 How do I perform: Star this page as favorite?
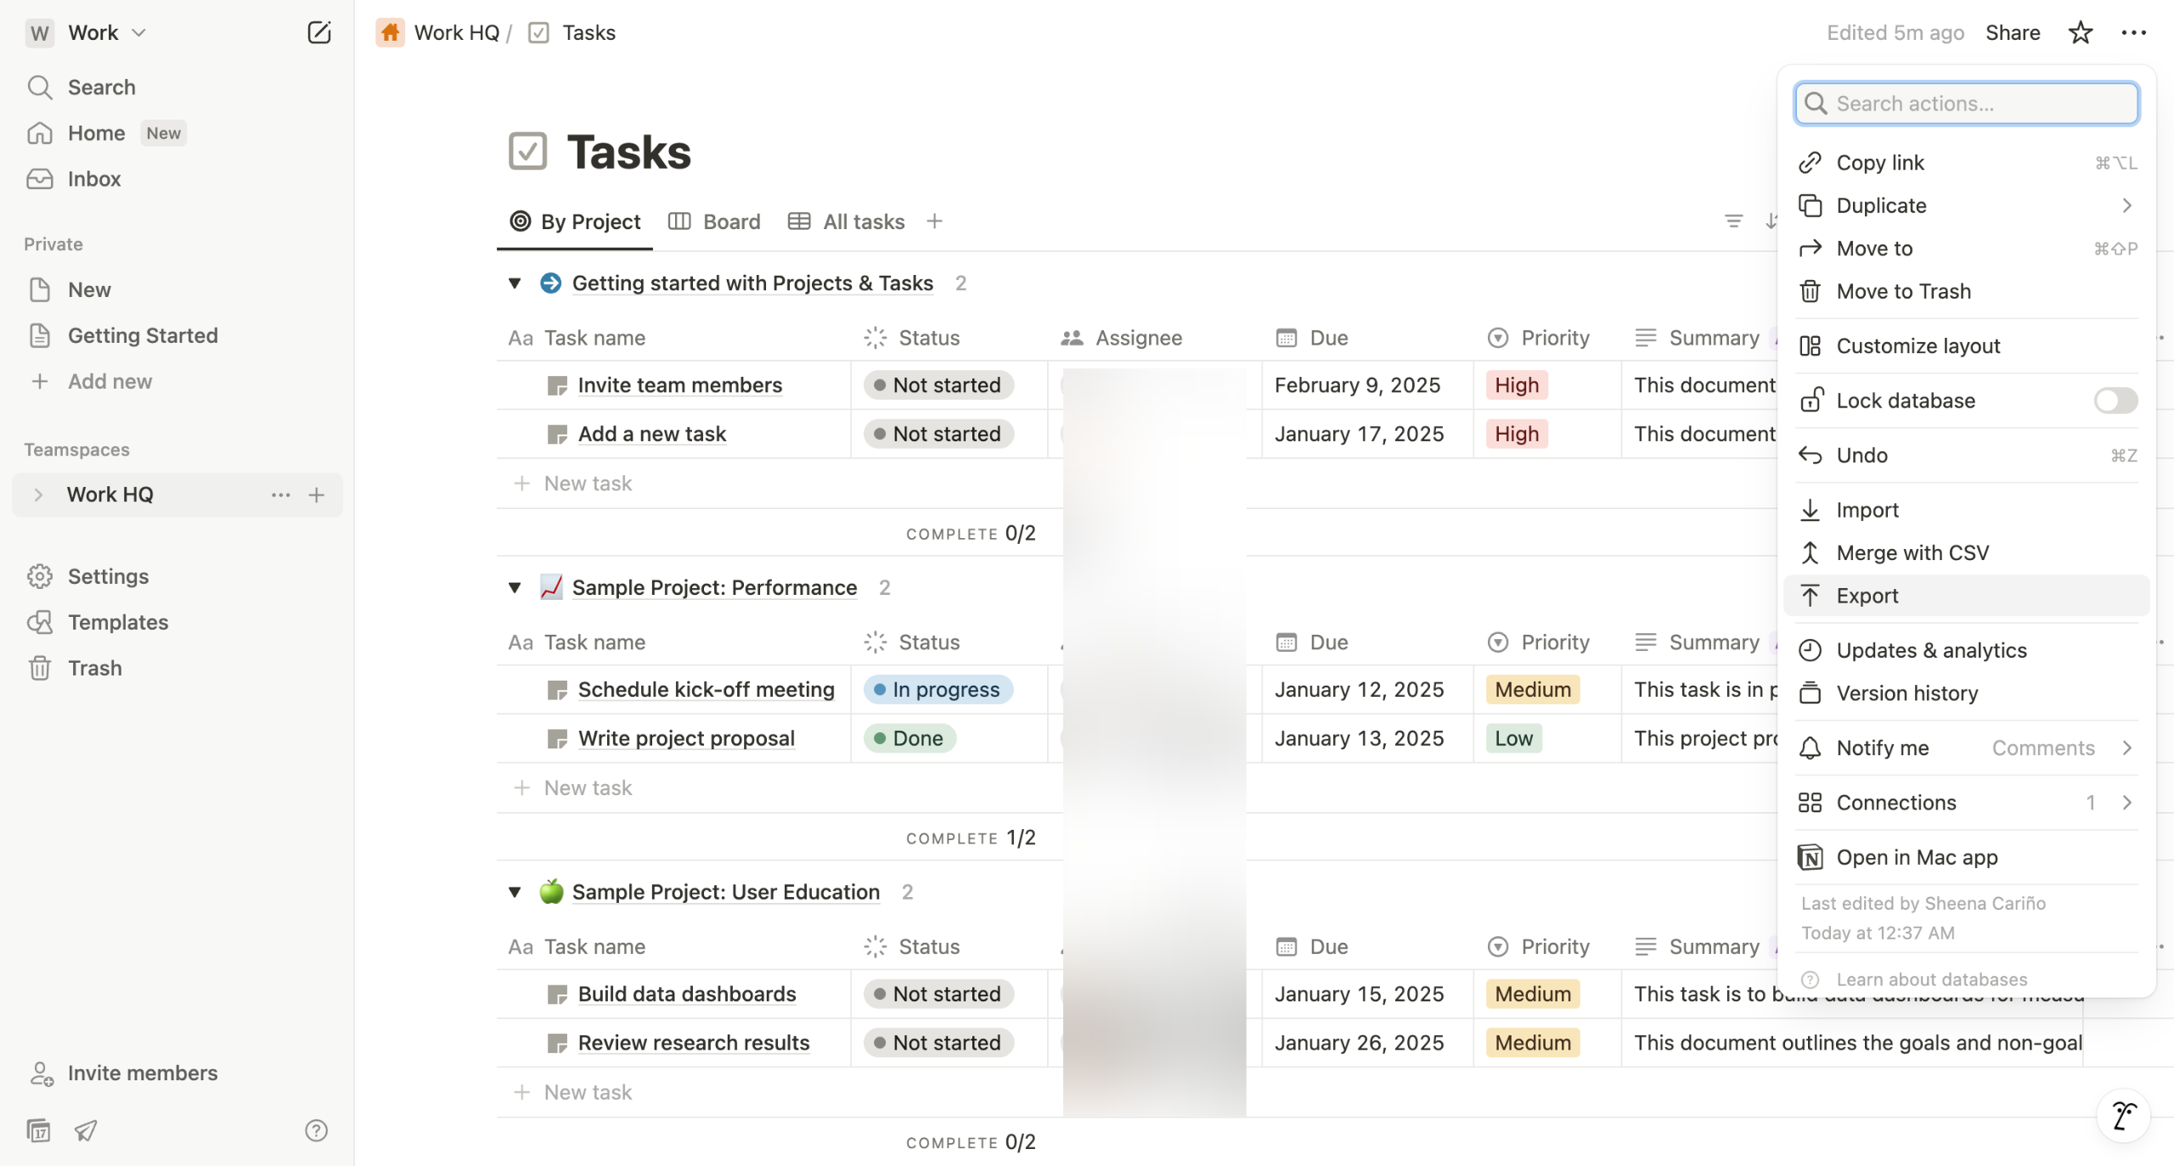coord(2080,32)
